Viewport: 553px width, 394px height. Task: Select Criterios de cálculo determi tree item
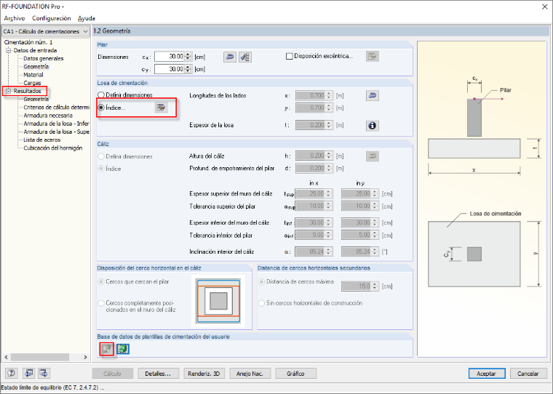coord(57,107)
